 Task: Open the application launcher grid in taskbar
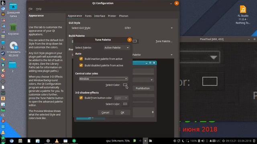(x=3, y=141)
